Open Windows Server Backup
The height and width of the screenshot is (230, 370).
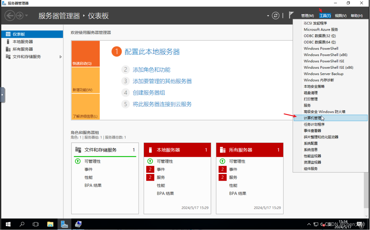click(x=330, y=74)
